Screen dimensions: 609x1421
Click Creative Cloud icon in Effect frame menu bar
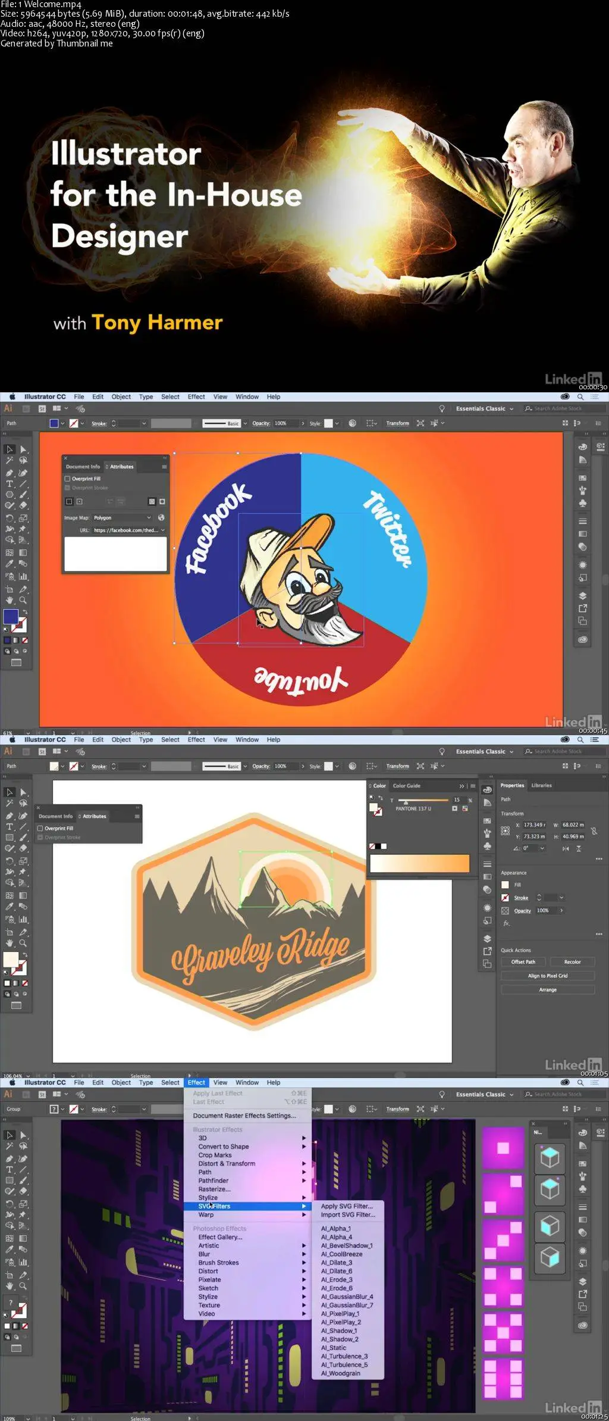tap(565, 1082)
